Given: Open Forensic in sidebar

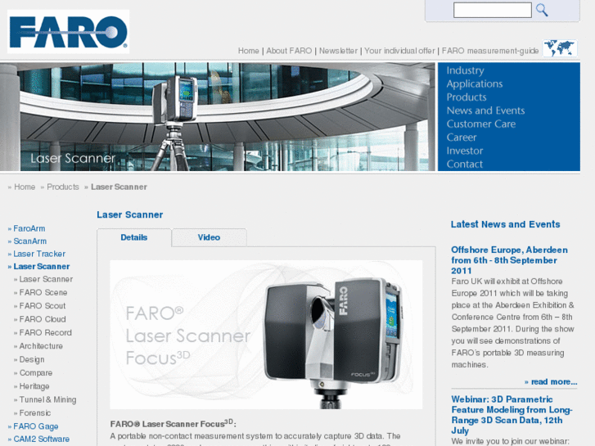Looking at the screenshot, I should [35, 413].
